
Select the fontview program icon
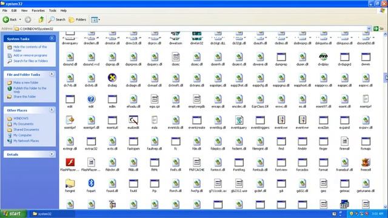tap(281, 163)
